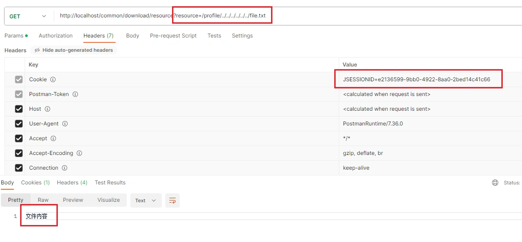Screen dimensions: 522x242
Task: Click info icon next to Host header
Action: point(47,109)
